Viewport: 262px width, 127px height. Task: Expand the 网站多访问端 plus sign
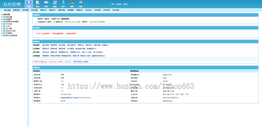click(x=2, y=31)
